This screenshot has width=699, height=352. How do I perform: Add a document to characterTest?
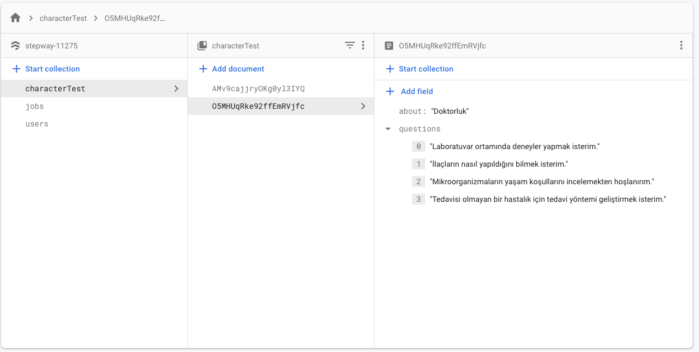point(232,69)
